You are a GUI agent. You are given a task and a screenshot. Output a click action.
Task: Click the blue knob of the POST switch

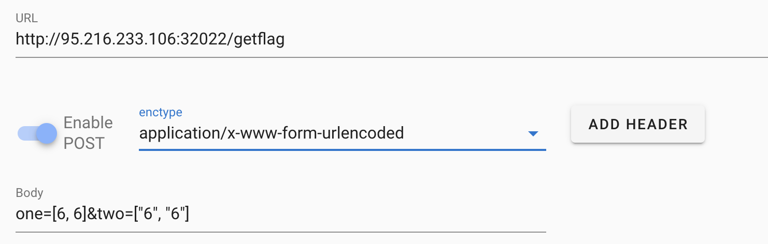click(x=47, y=134)
